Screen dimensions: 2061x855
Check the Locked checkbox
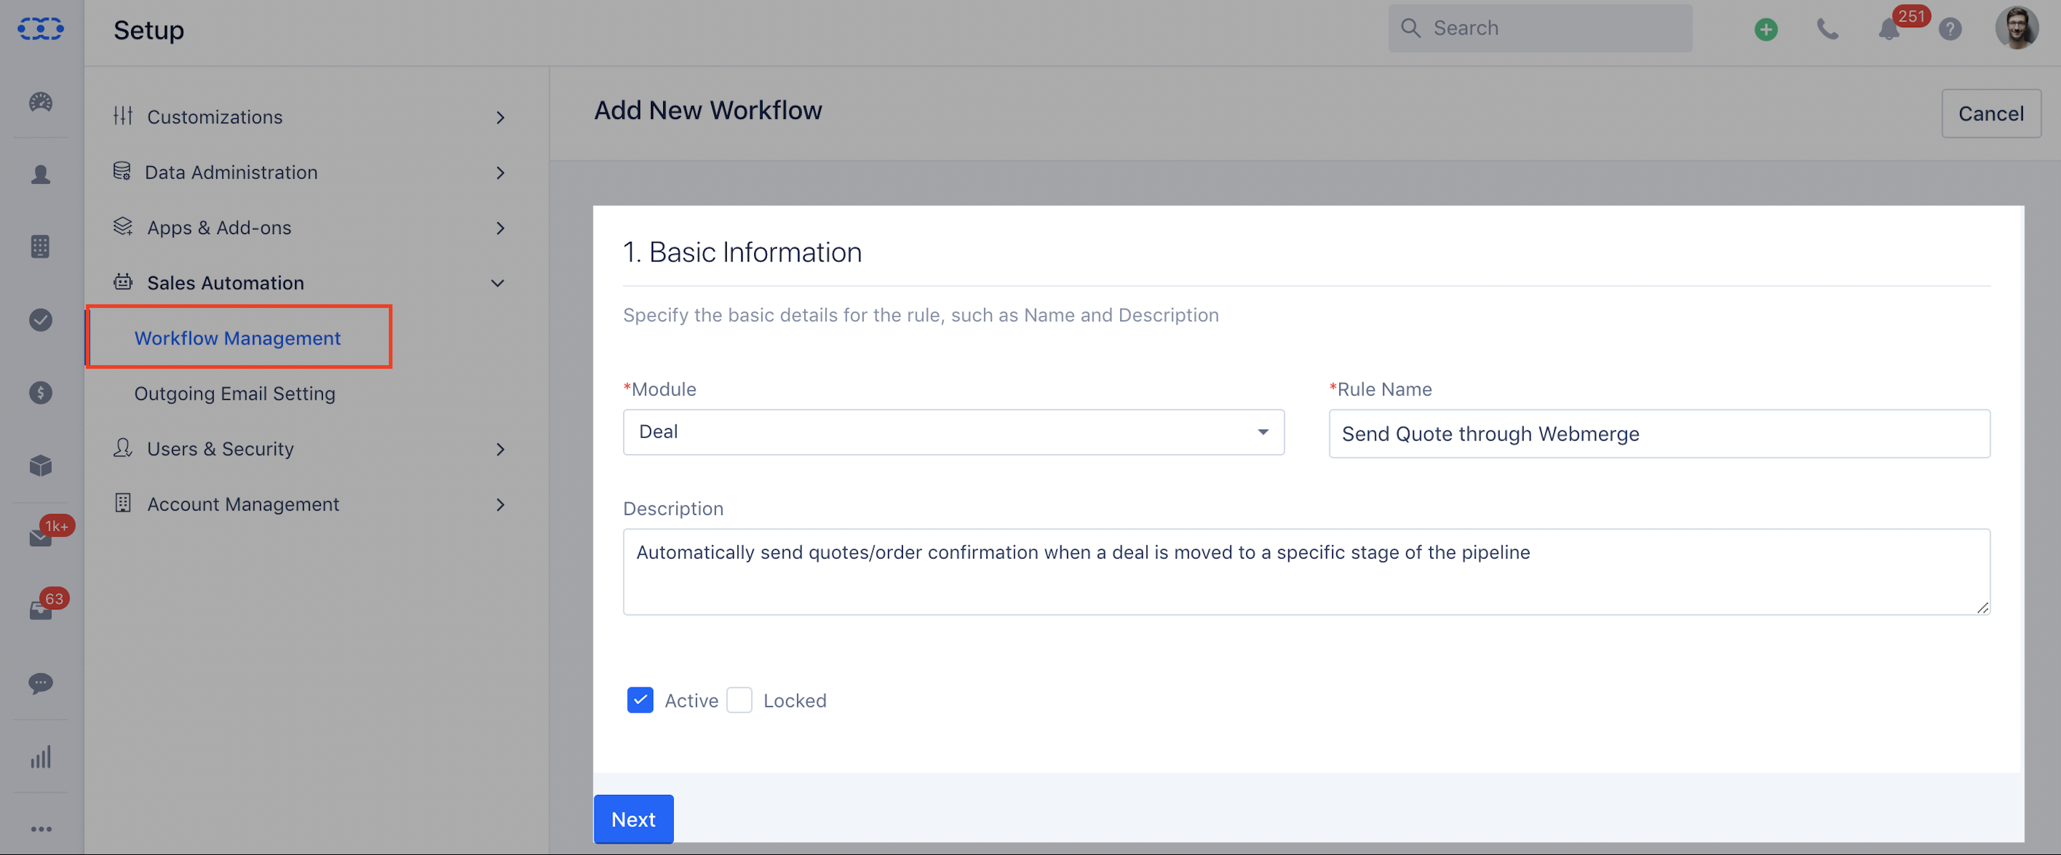[x=739, y=700]
